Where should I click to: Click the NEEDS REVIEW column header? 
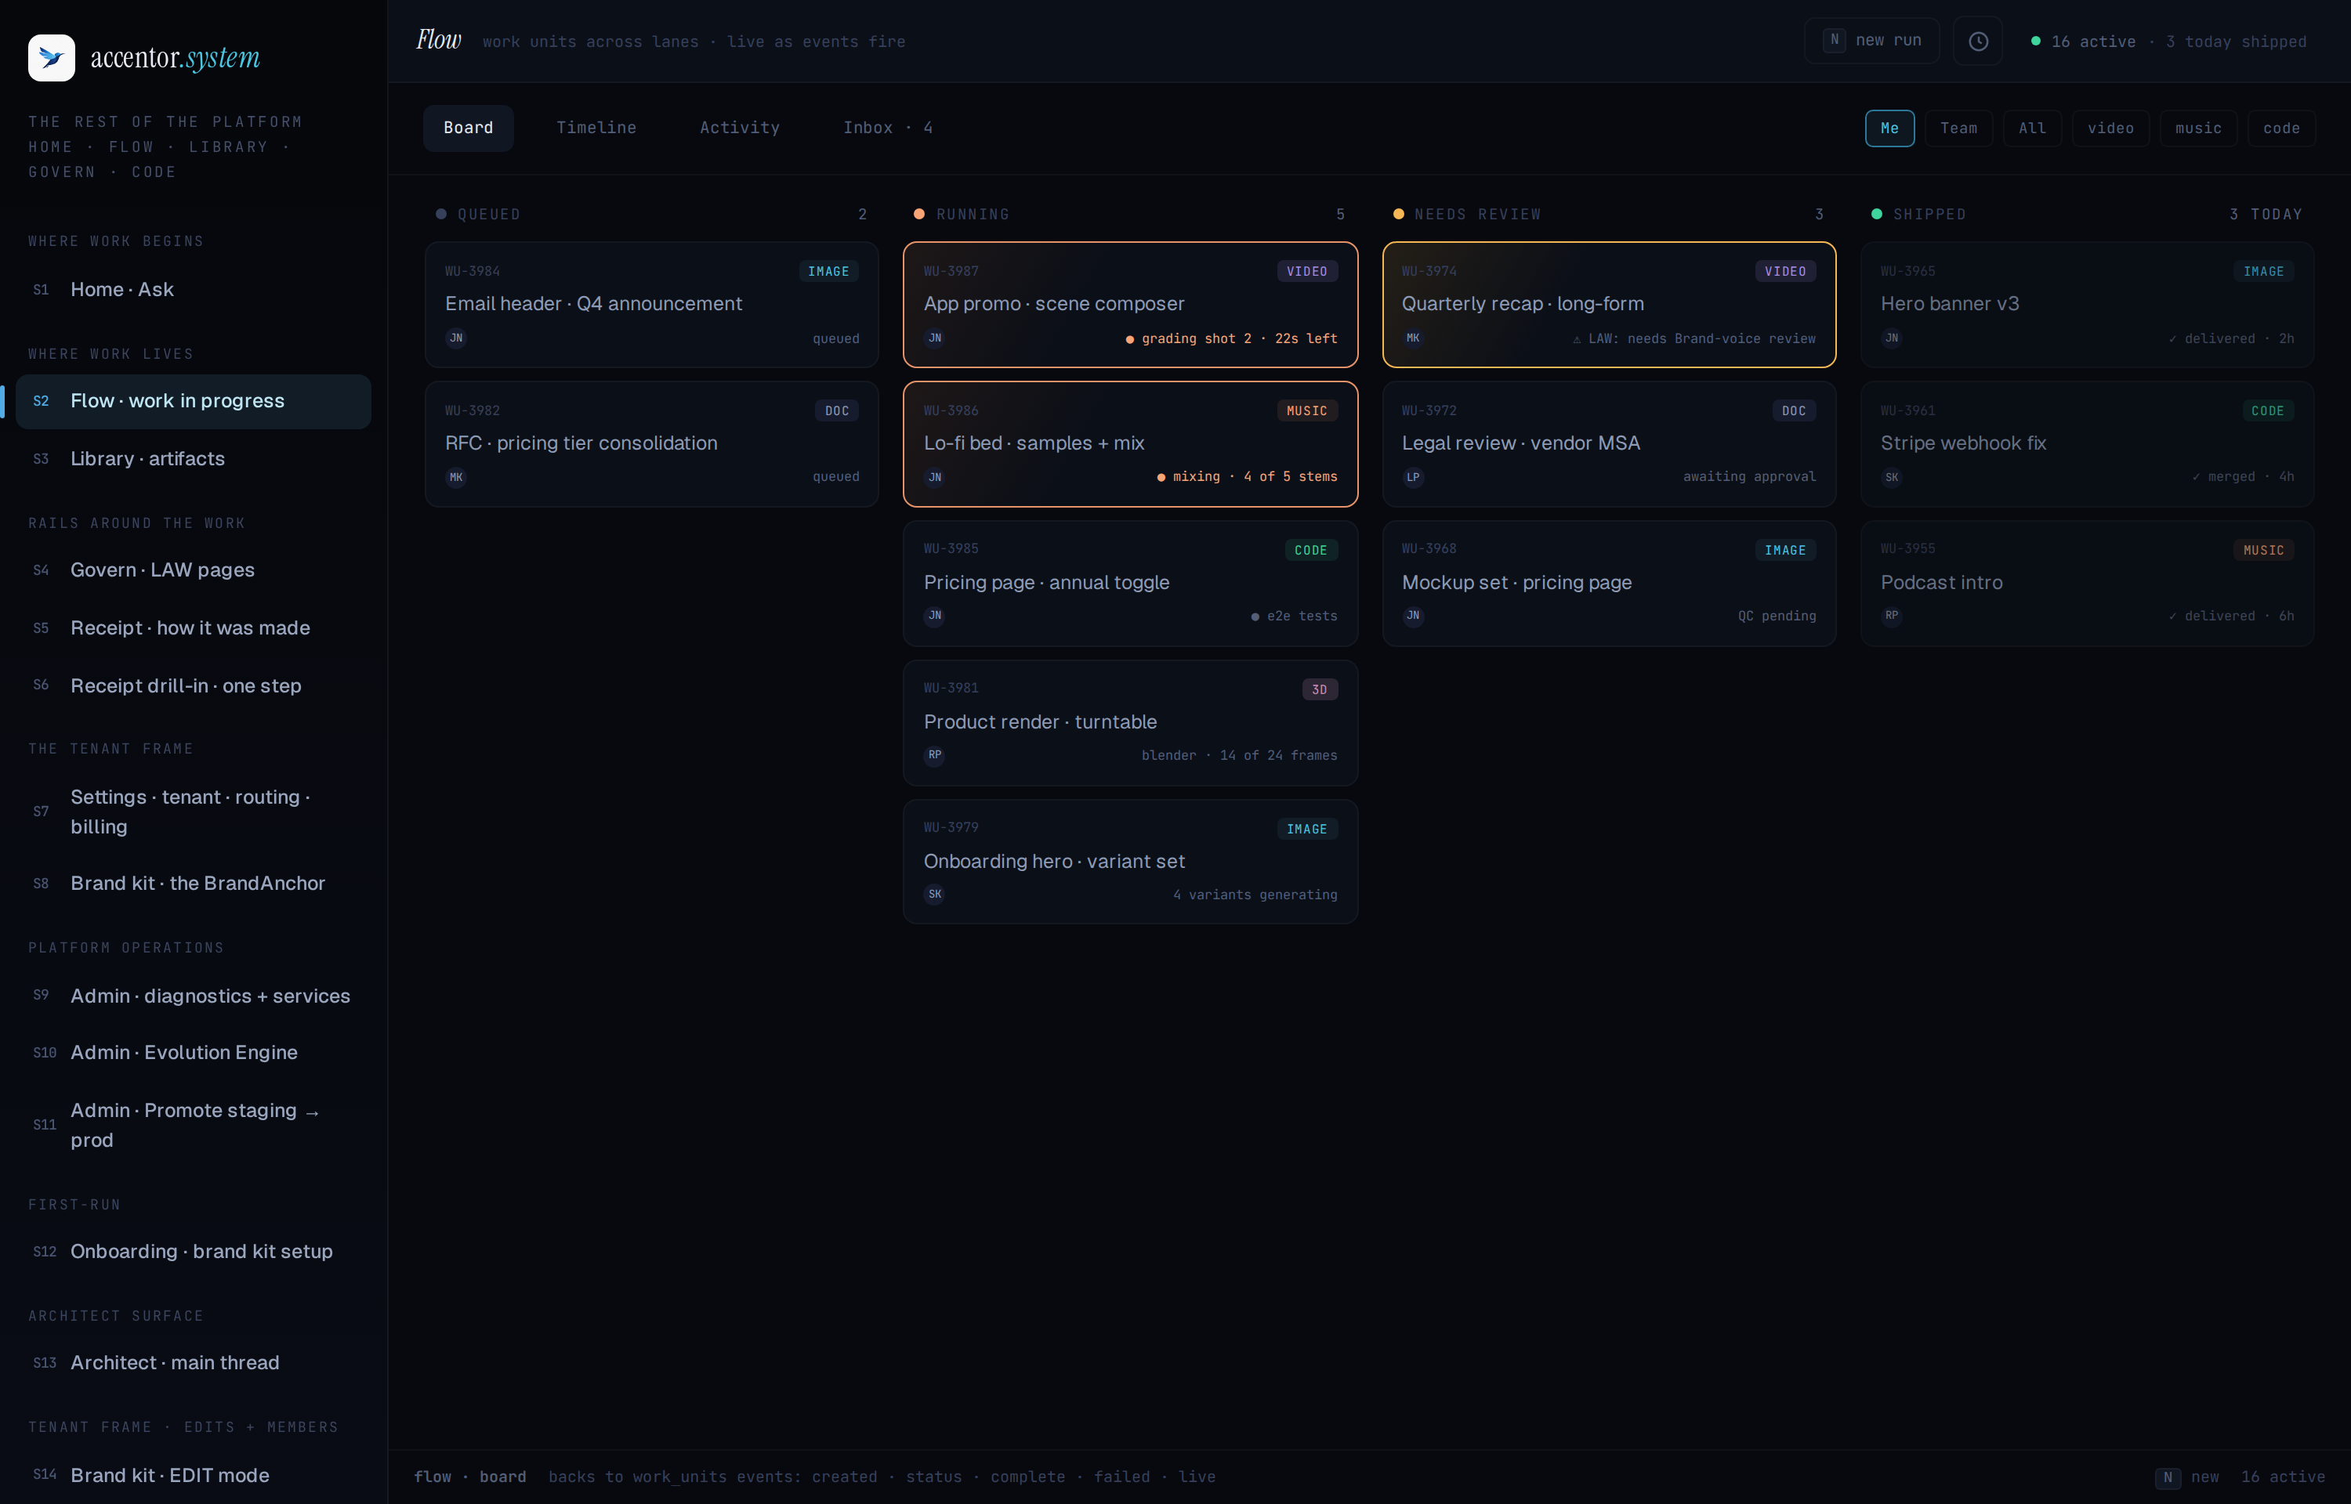coord(1609,215)
